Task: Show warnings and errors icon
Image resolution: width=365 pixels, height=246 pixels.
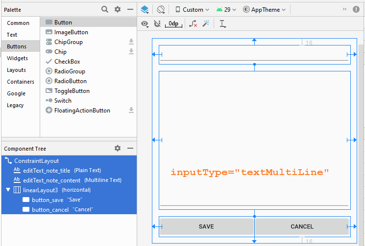Action: point(356,9)
